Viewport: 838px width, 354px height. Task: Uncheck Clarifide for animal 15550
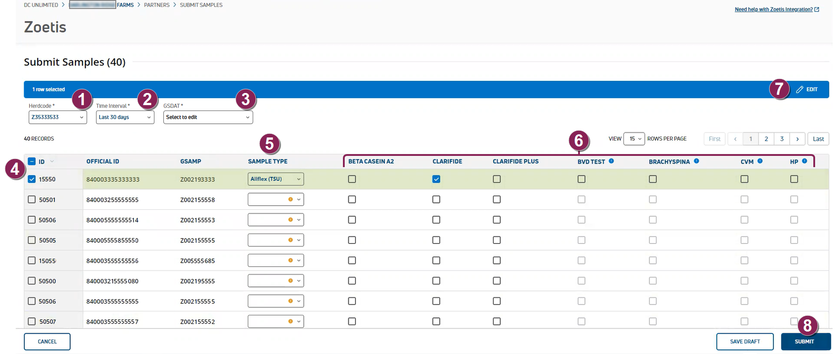click(436, 179)
